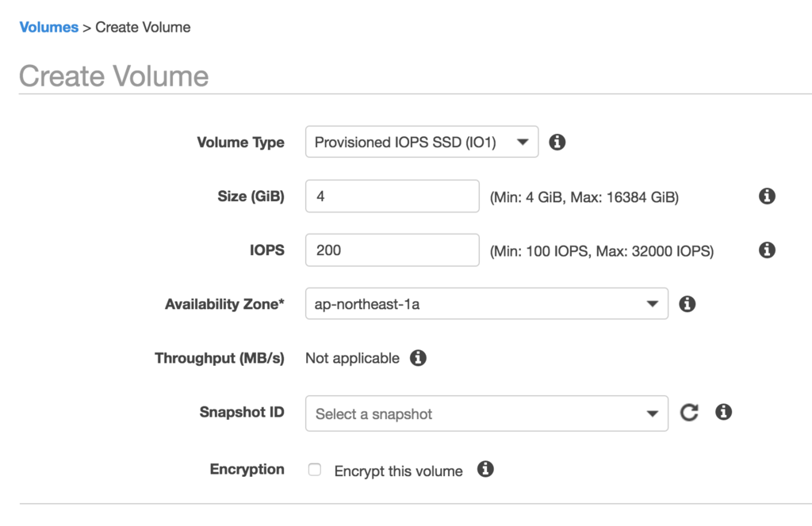Click the info icon for IOPS range
812x526 pixels.
click(x=767, y=250)
